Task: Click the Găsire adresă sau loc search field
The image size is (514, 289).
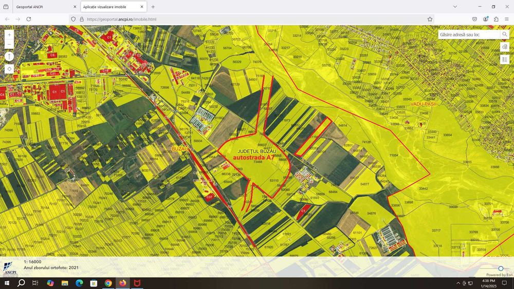Action: coord(468,34)
